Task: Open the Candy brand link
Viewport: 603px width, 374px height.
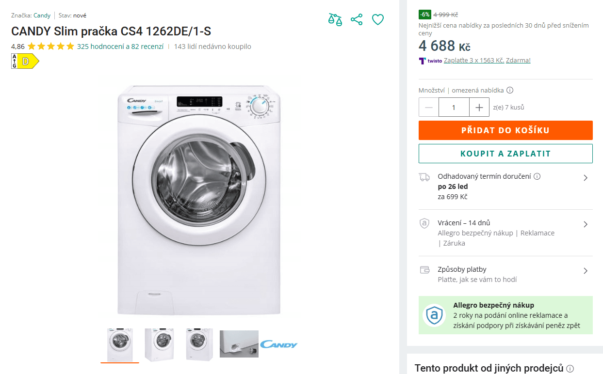Action: click(x=42, y=16)
